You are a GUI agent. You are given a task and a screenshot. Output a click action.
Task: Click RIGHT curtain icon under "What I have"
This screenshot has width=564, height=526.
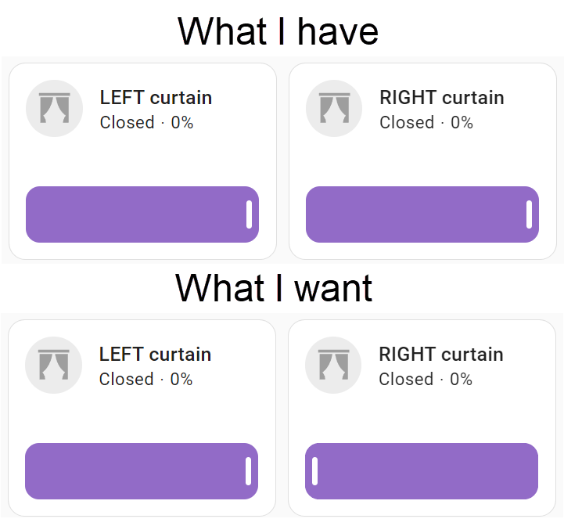pos(334,108)
